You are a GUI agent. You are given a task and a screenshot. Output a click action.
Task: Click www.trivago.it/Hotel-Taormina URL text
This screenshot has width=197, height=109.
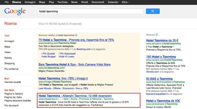55,82
